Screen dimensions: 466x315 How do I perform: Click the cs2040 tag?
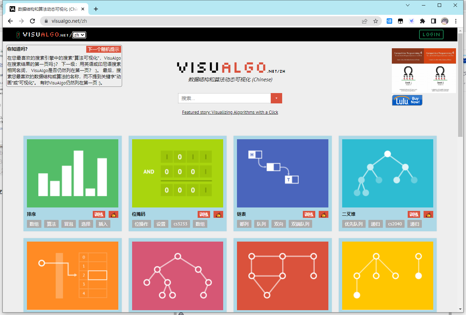pyautogui.click(x=395, y=224)
